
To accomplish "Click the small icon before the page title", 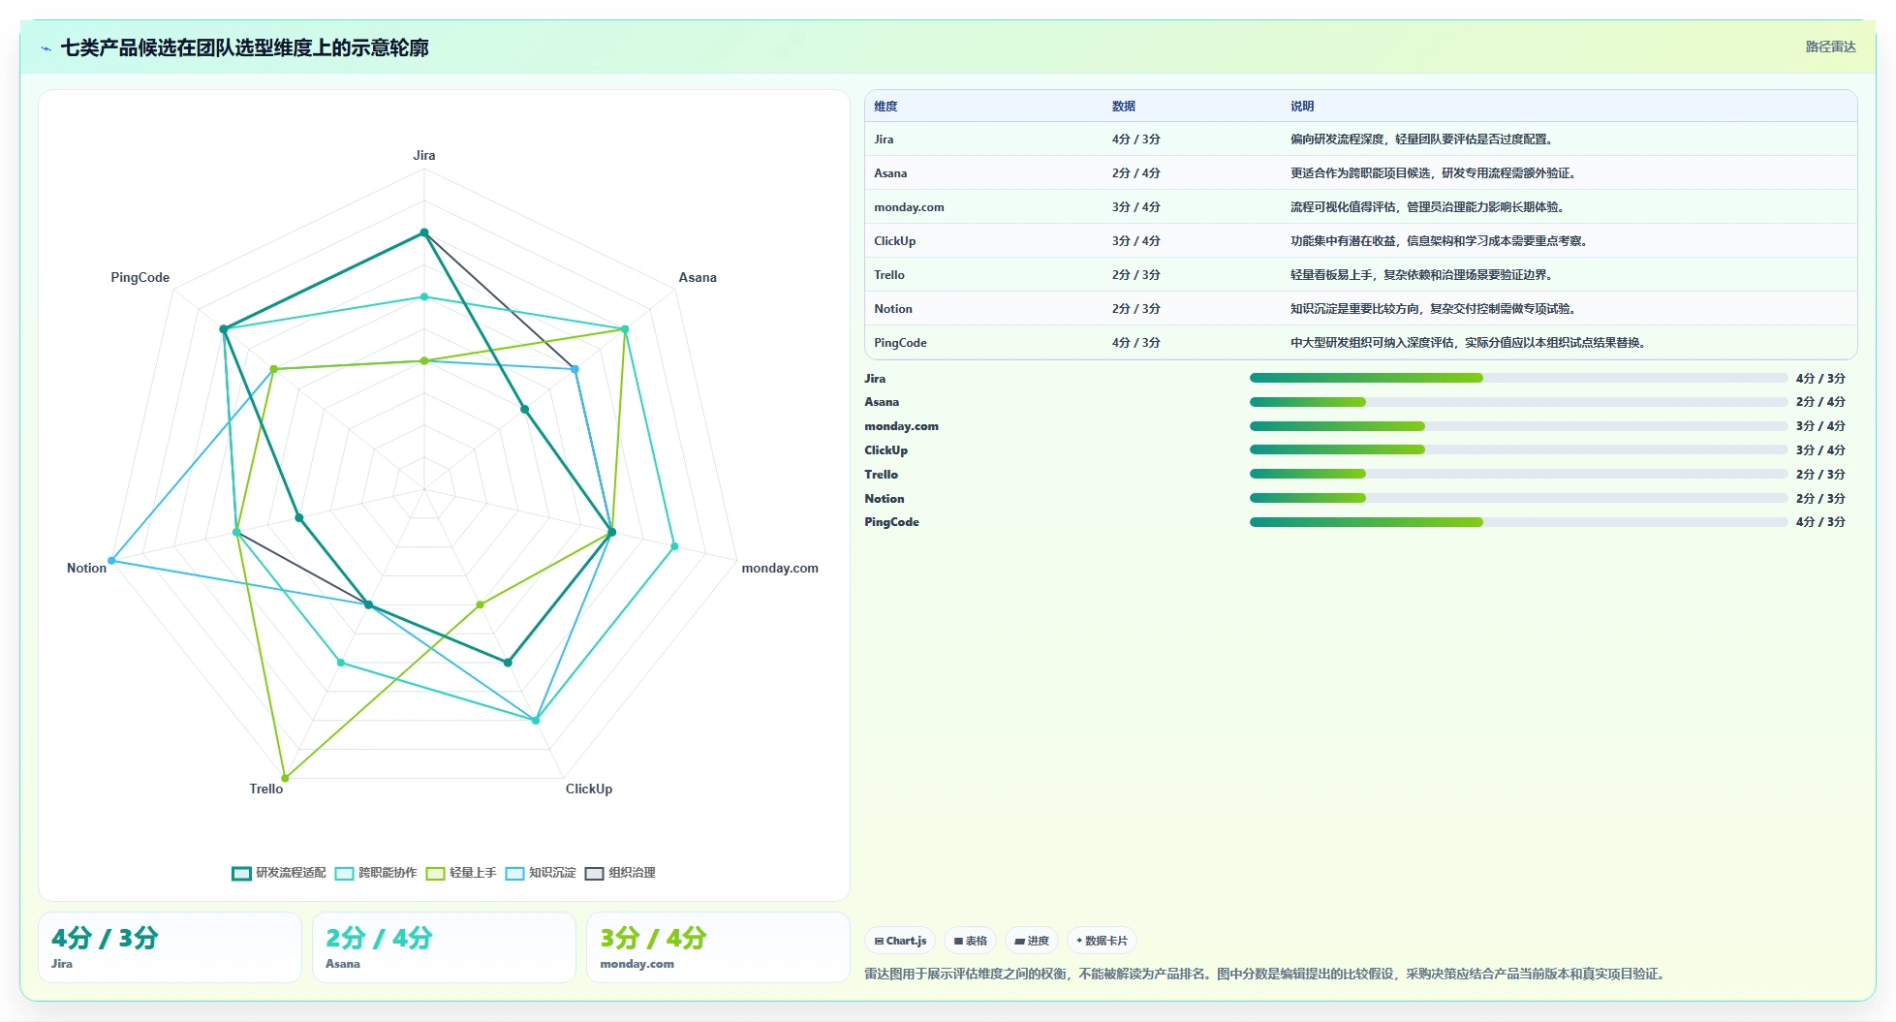I will coord(46,48).
